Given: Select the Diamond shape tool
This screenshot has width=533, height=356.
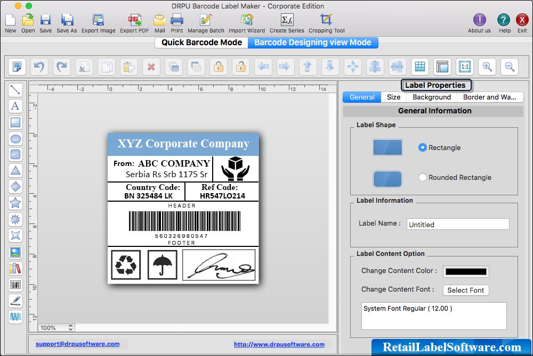Looking at the screenshot, I should [x=15, y=187].
